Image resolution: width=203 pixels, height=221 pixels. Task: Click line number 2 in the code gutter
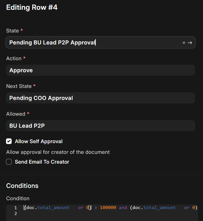click(x=15, y=213)
